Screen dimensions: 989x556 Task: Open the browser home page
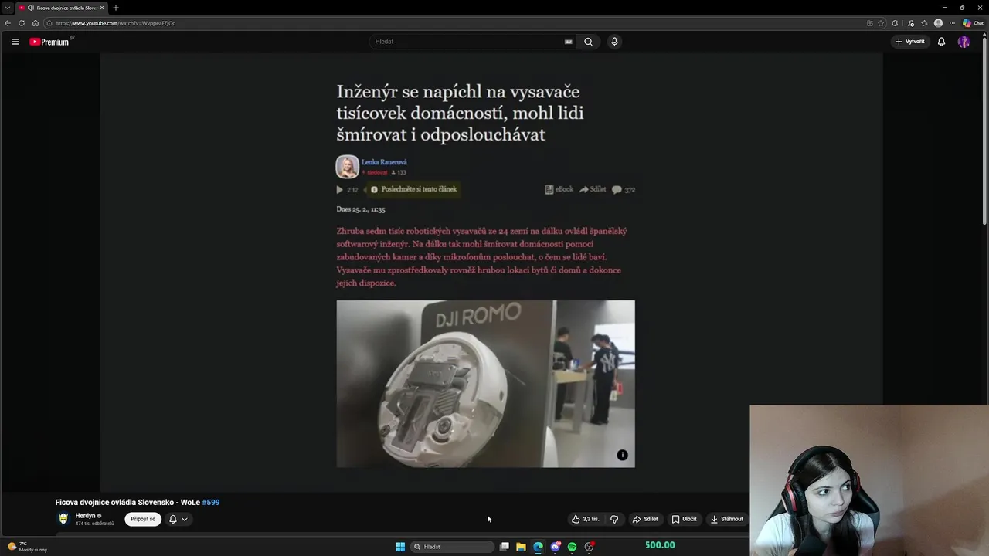tap(35, 23)
